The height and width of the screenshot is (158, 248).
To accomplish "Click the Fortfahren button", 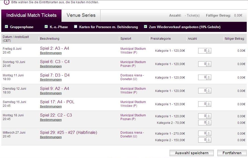I will (232, 153).
